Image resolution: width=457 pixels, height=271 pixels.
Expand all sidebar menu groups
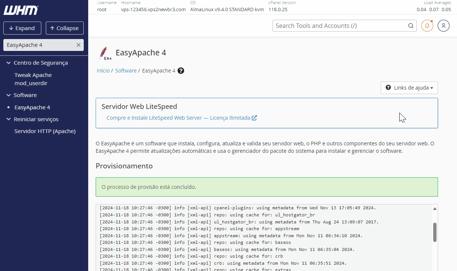(22, 28)
